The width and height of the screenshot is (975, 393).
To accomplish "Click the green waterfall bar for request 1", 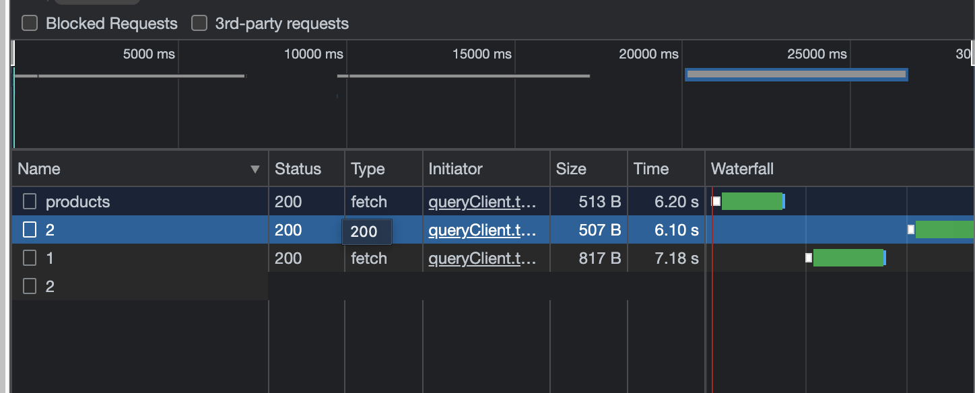I will pos(848,258).
